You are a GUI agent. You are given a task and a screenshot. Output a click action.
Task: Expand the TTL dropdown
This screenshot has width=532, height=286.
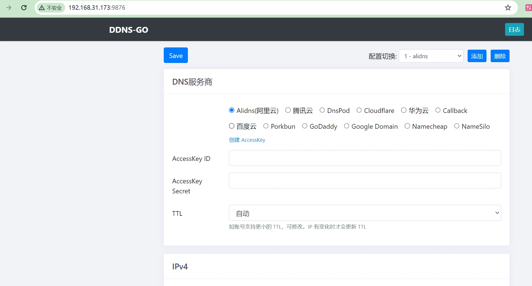click(365, 213)
